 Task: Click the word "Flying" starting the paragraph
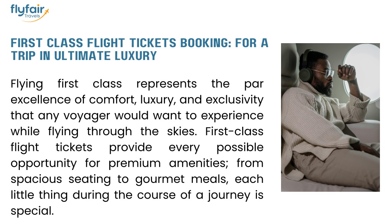coord(27,84)
